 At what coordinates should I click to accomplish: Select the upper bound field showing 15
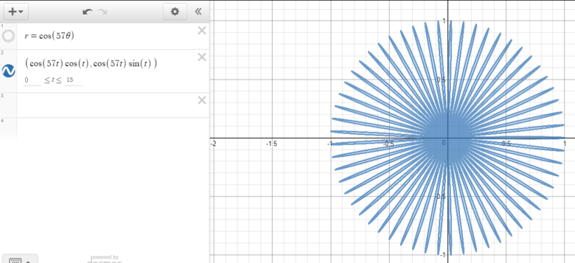click(x=73, y=81)
